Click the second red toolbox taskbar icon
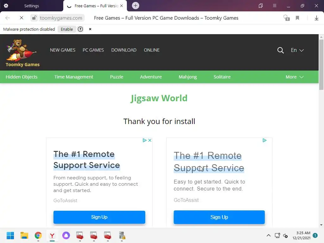 pyautogui.click(x=94, y=235)
